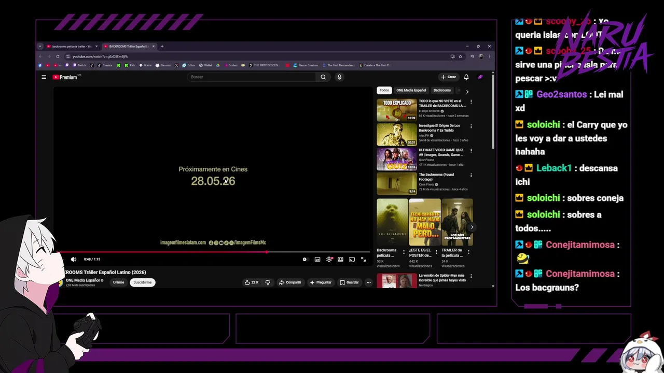The width and height of the screenshot is (664, 373).
Task: Open browser tab search dropdown
Action: (40, 46)
